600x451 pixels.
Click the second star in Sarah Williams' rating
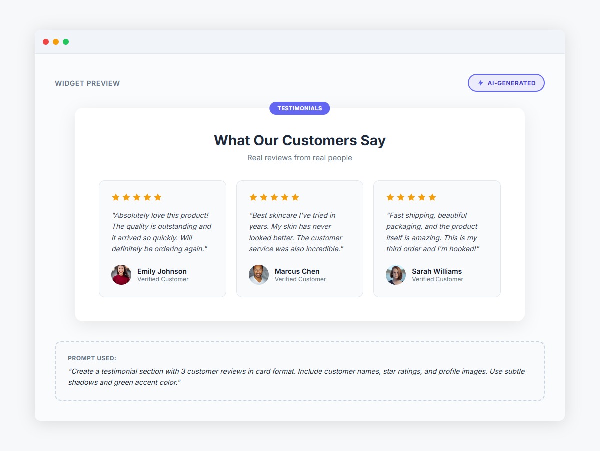tap(401, 197)
